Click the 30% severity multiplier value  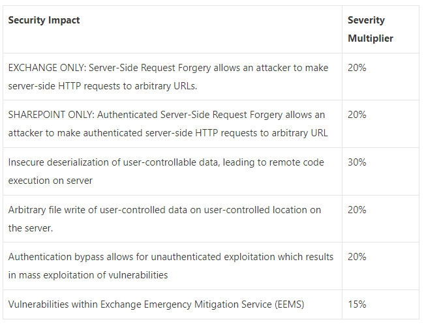pyautogui.click(x=357, y=162)
